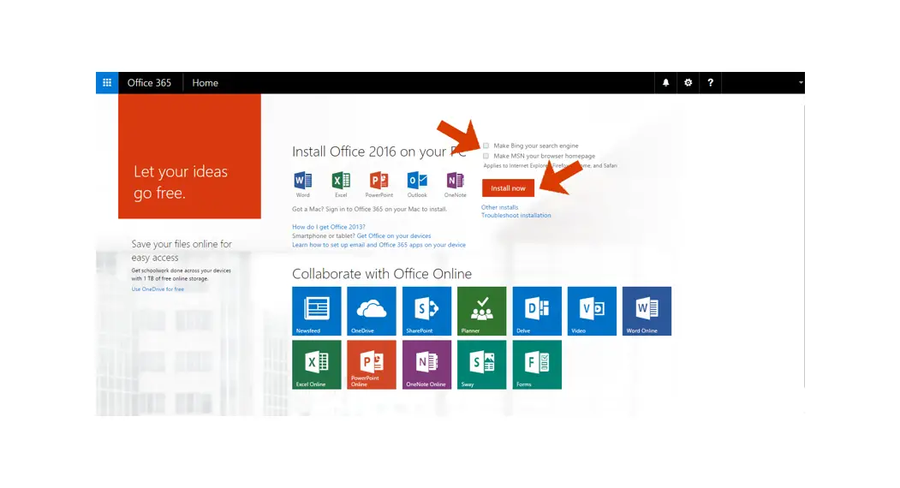Open the Delve tile
This screenshot has height=488, width=900.
pos(537,311)
